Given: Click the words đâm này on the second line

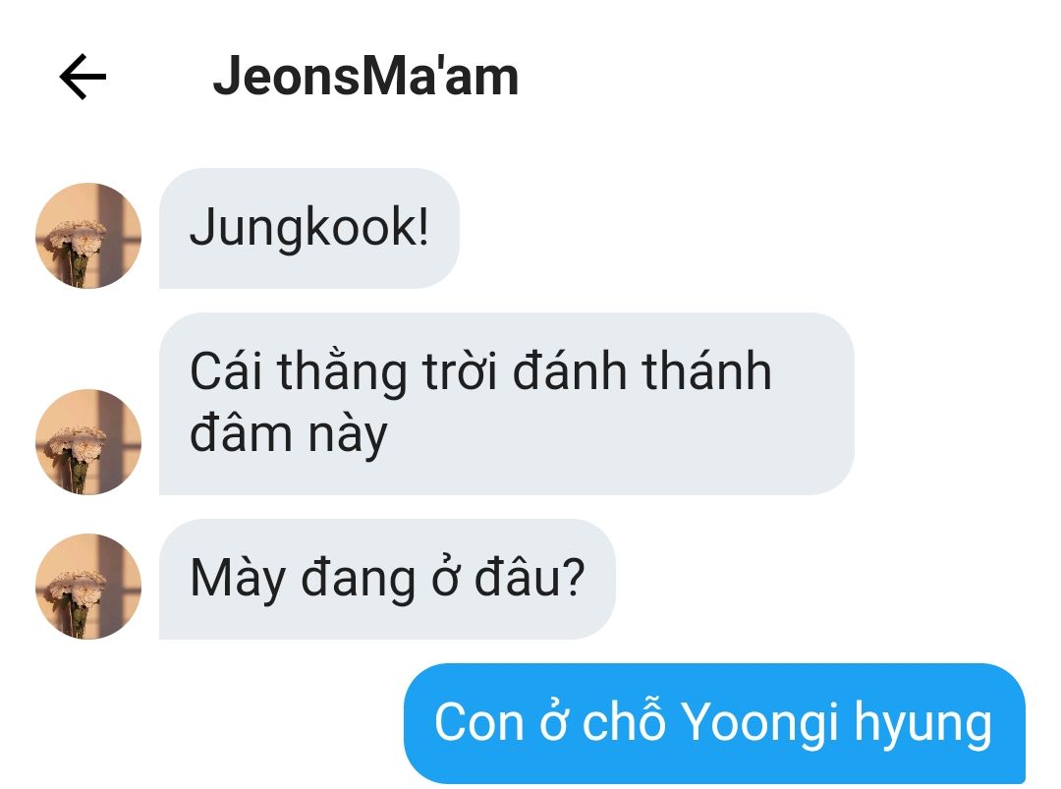Looking at the screenshot, I should pyautogui.click(x=288, y=434).
